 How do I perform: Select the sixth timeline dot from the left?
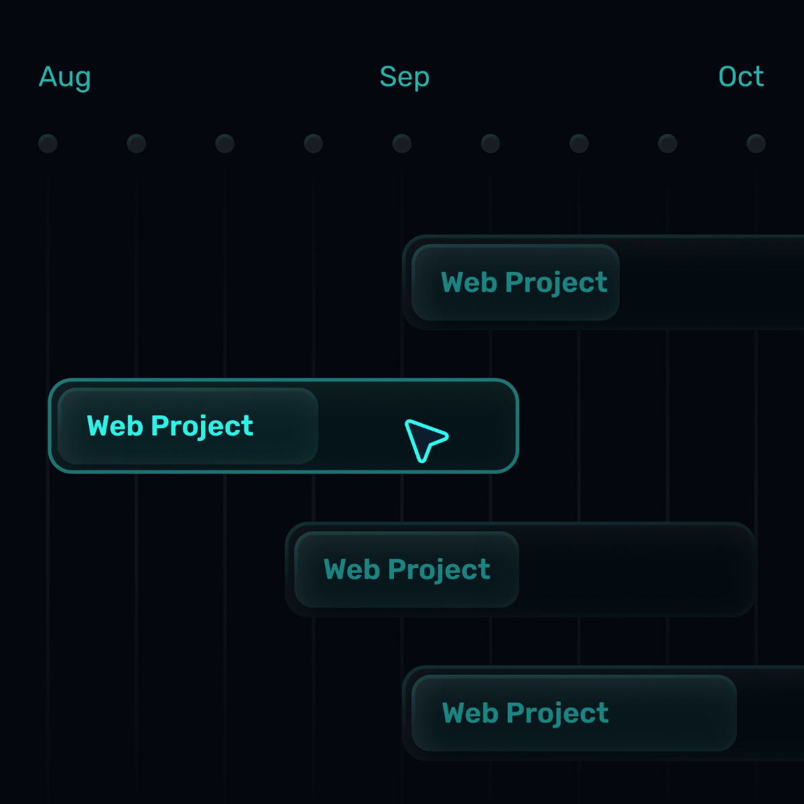click(490, 143)
